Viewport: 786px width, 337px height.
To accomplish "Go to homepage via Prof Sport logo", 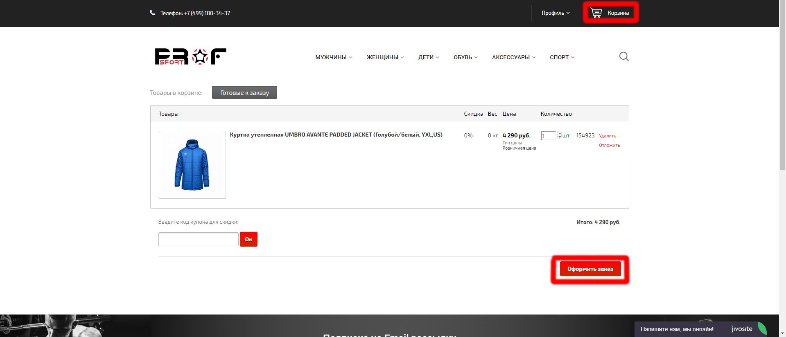I will (x=190, y=56).
